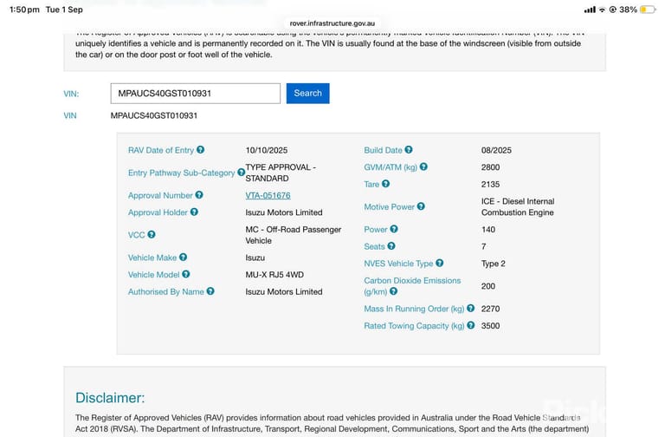Open help icon beside Approval Number
Screen dimensions: 665x437
click(199, 194)
